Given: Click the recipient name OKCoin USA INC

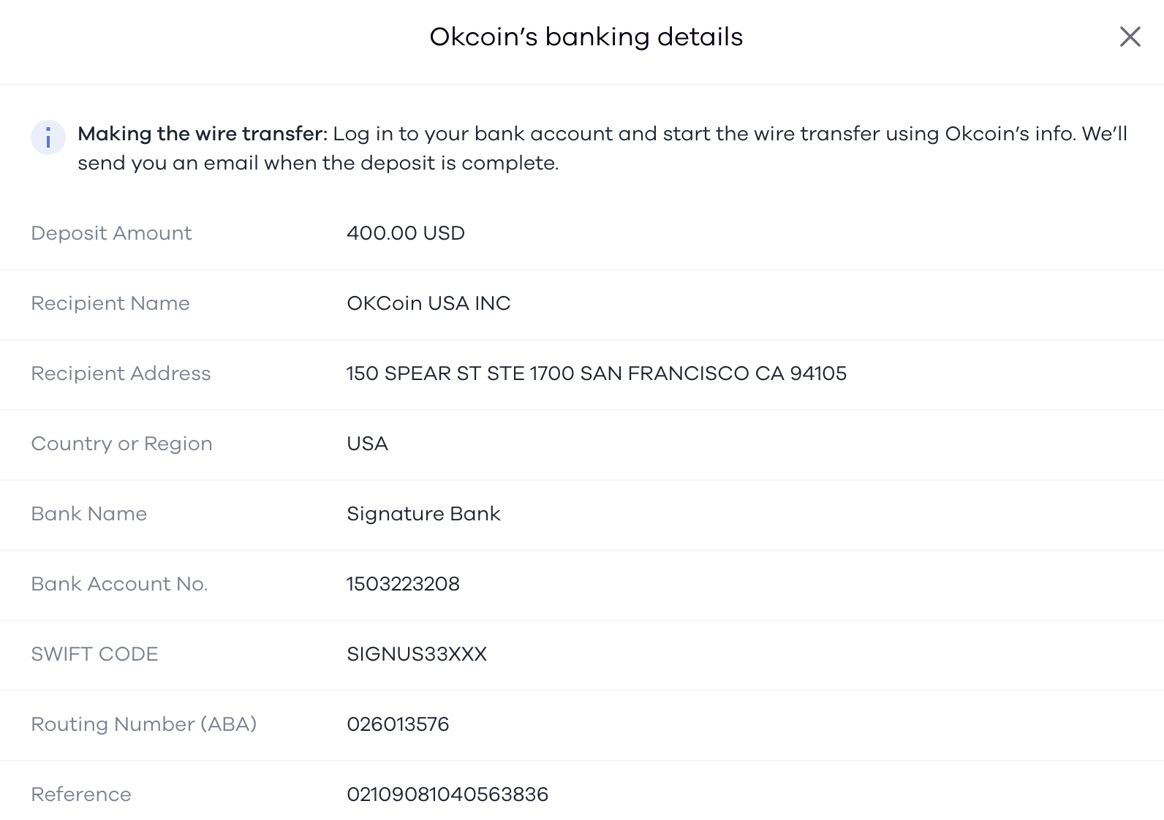Looking at the screenshot, I should (x=428, y=303).
